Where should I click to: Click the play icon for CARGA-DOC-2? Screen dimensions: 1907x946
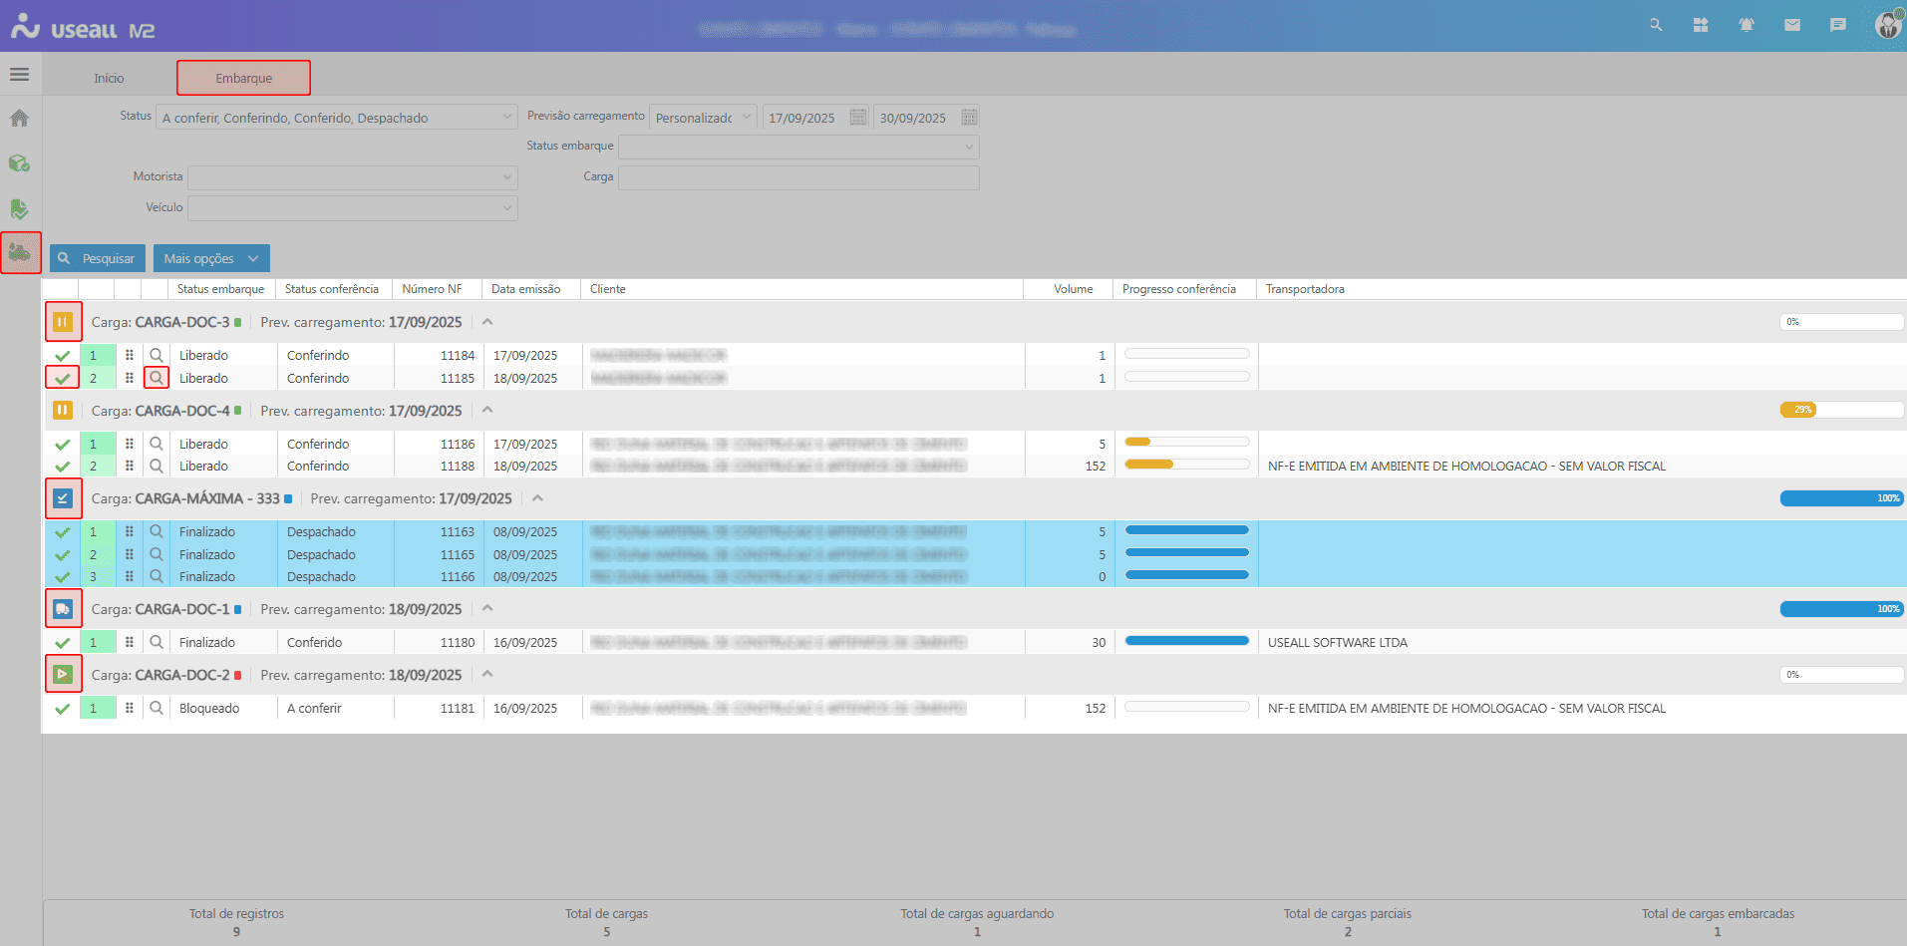pos(63,675)
